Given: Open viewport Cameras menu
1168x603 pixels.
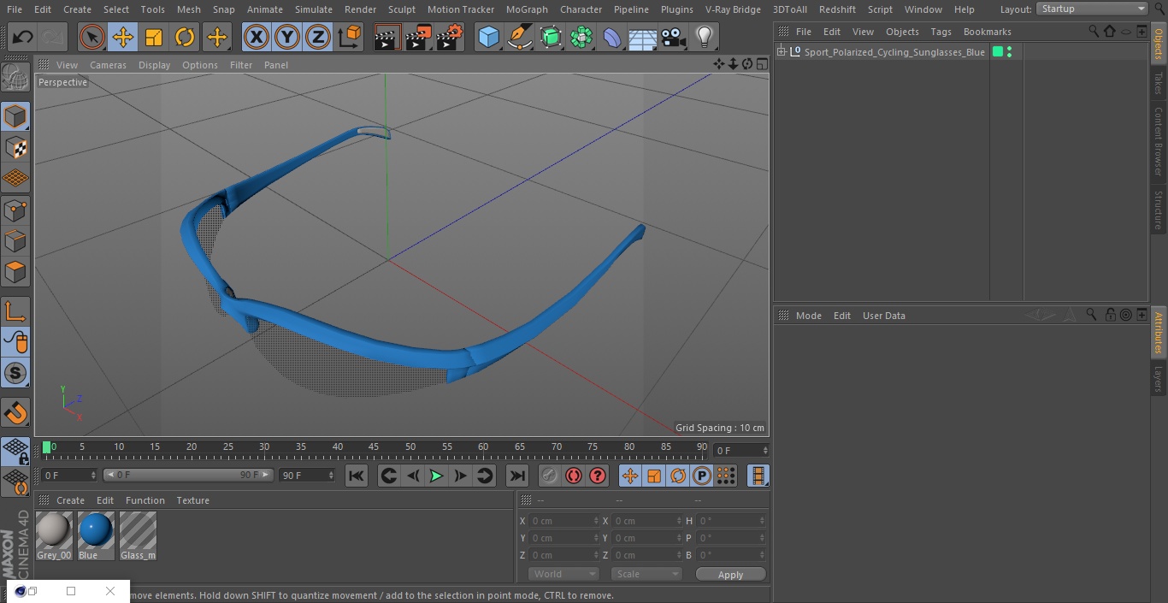Looking at the screenshot, I should (108, 65).
